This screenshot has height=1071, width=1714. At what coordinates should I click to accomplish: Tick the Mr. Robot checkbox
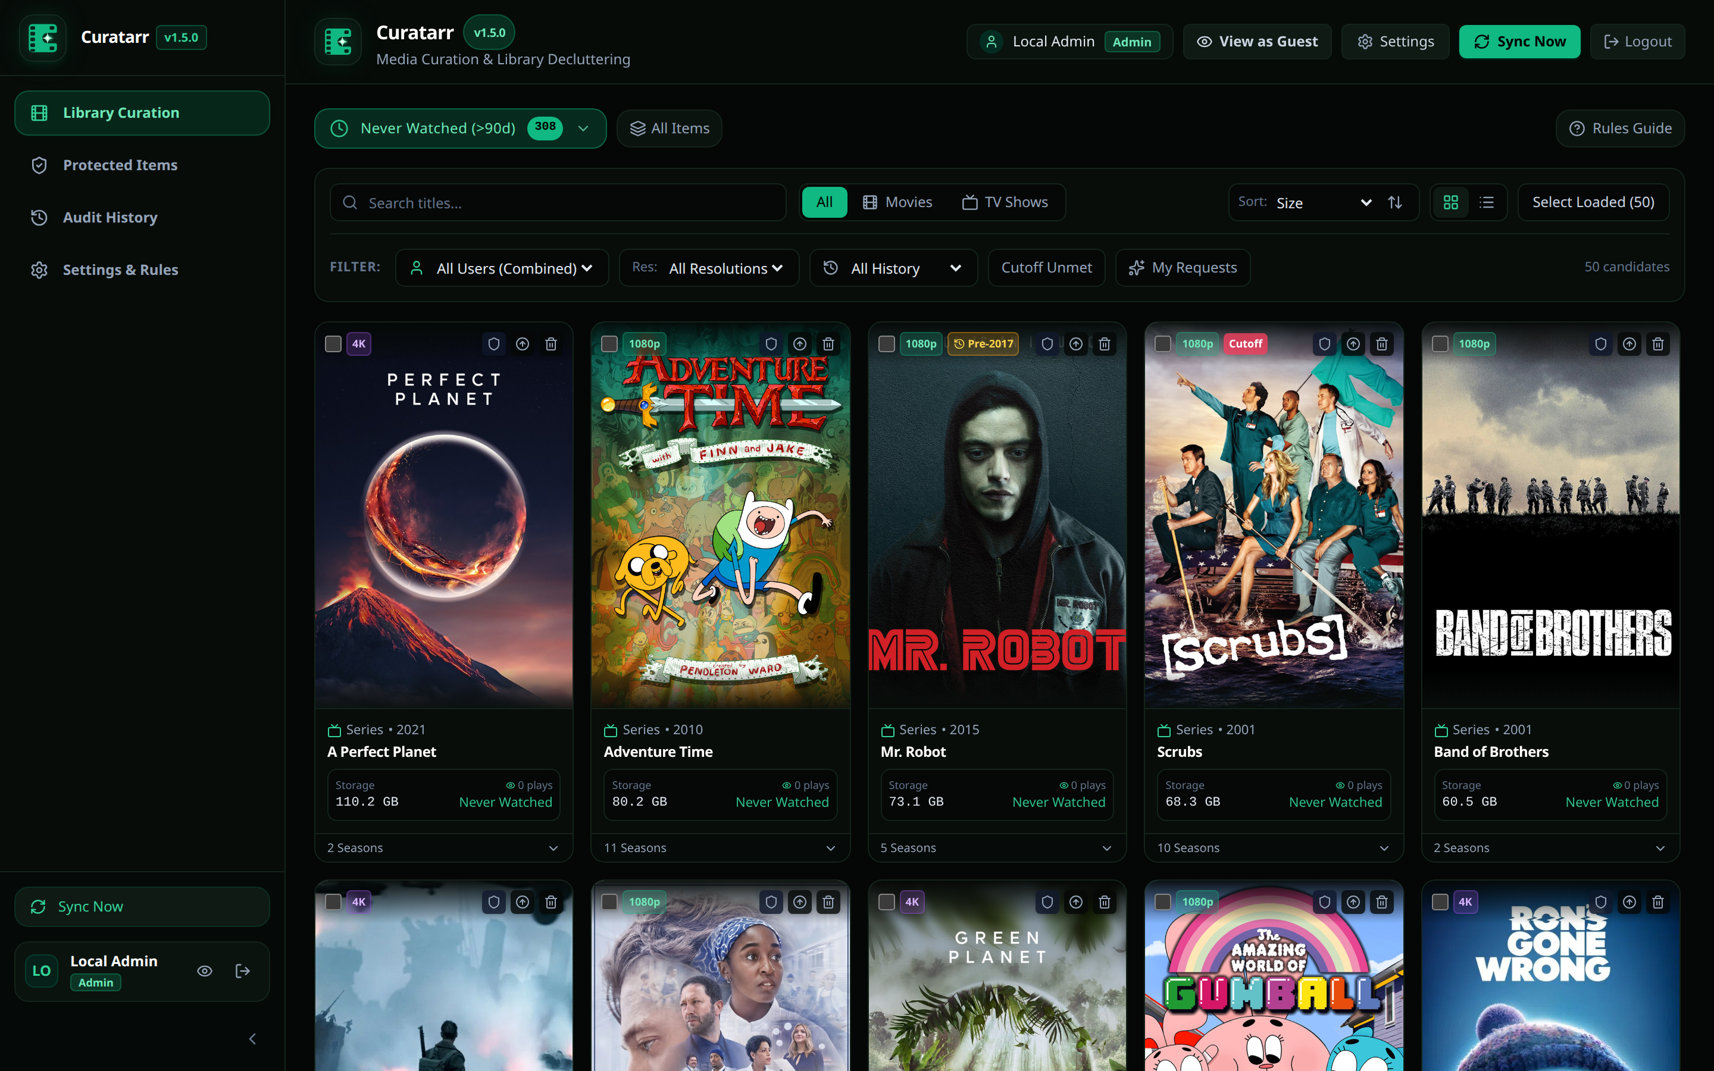pyautogui.click(x=886, y=343)
